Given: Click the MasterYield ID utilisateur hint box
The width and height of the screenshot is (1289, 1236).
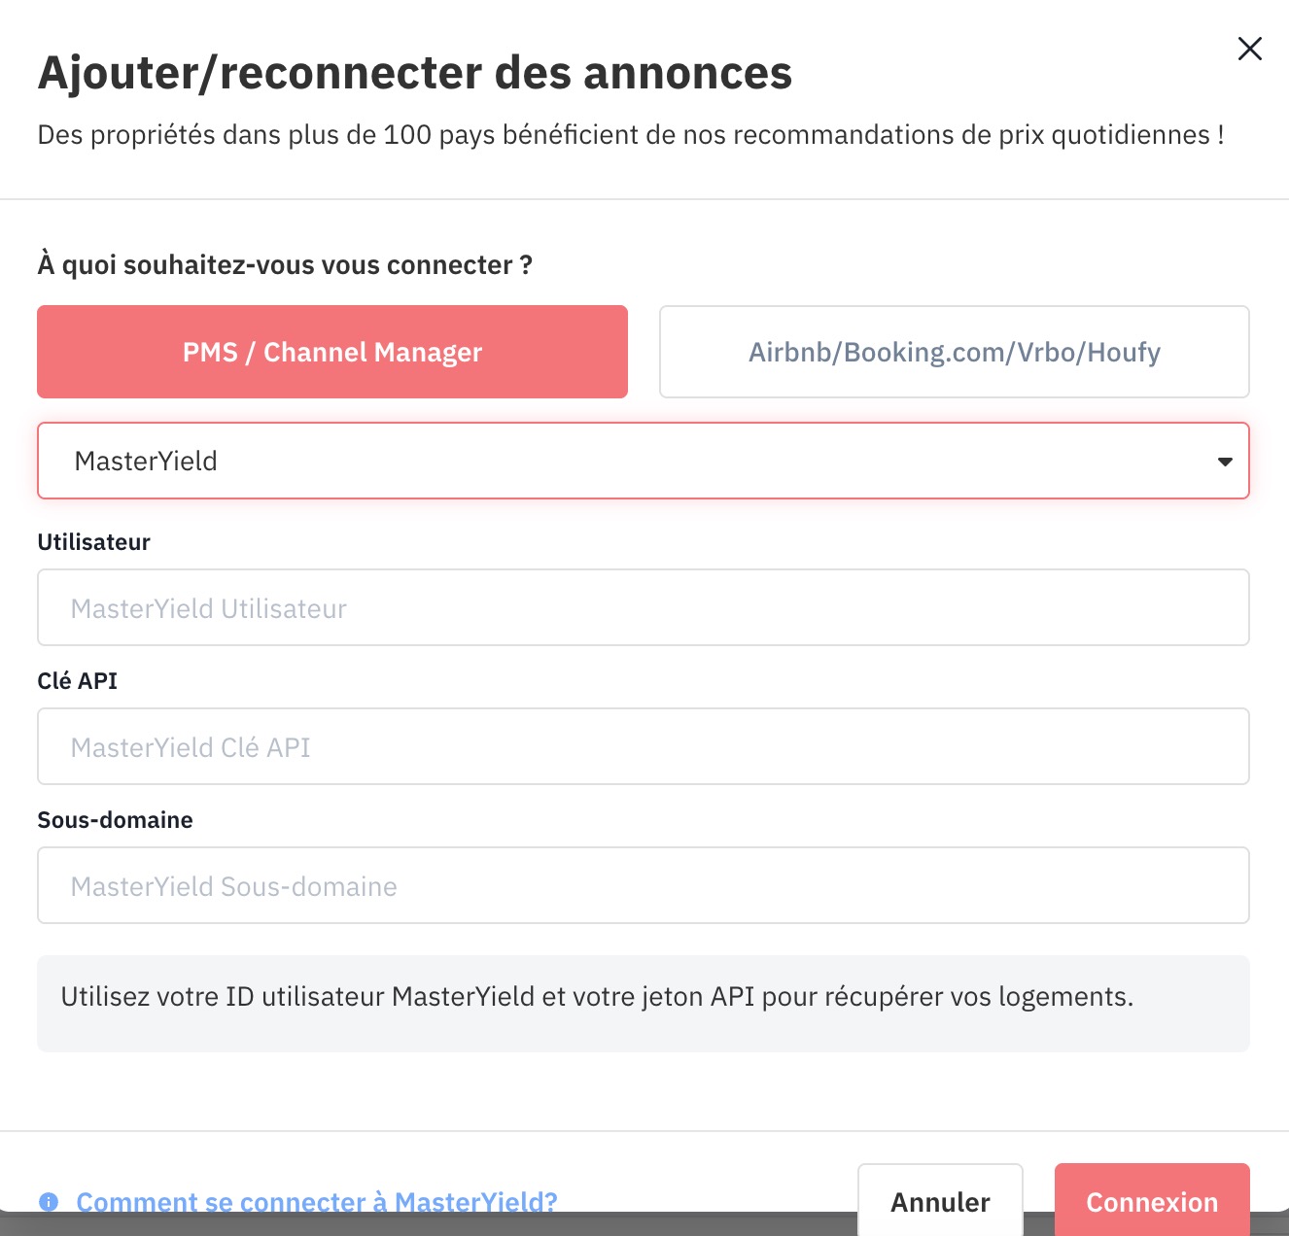Looking at the screenshot, I should click(x=644, y=1004).
